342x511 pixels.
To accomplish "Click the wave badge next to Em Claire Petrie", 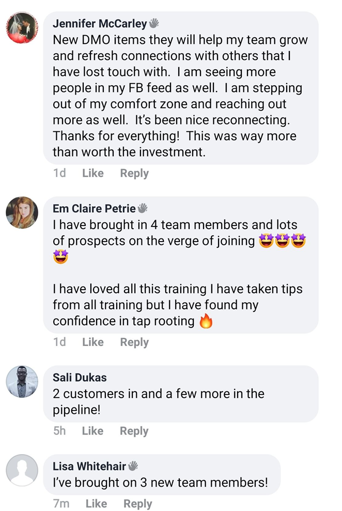I will coord(143,208).
